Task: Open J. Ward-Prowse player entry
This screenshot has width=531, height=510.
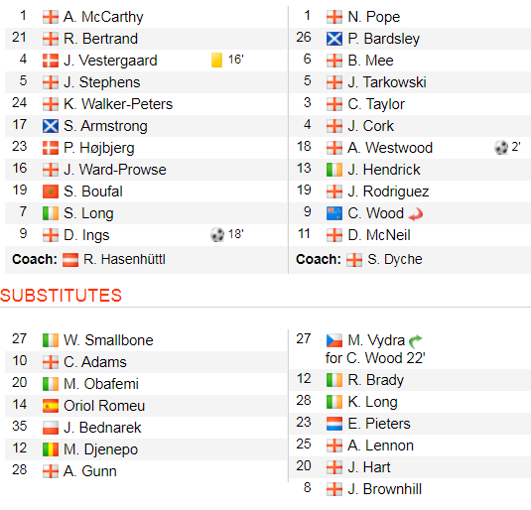Action: (115, 170)
